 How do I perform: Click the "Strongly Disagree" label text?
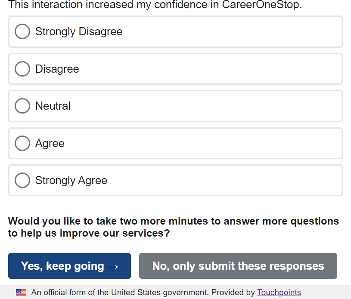coord(79,31)
